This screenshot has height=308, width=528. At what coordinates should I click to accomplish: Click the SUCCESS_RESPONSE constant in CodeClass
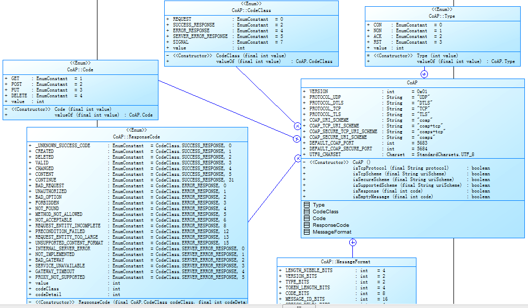click(x=225, y=25)
